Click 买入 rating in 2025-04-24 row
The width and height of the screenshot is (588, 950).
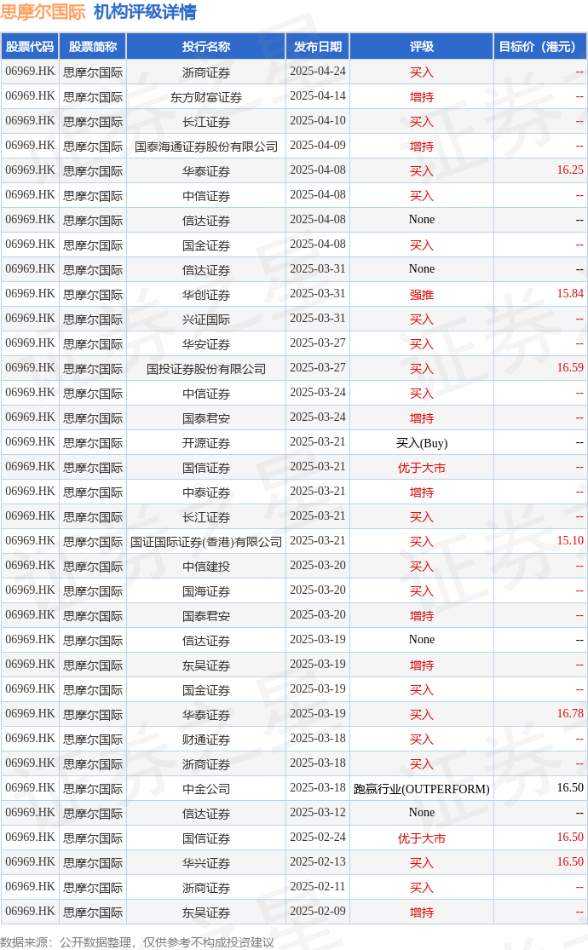[421, 72]
